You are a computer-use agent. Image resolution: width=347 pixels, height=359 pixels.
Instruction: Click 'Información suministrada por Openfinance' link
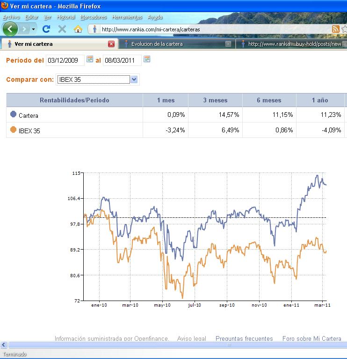click(x=112, y=338)
